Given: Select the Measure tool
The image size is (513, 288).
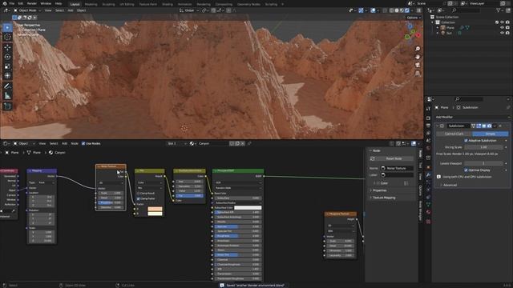Looking at the screenshot, I should tap(7, 96).
